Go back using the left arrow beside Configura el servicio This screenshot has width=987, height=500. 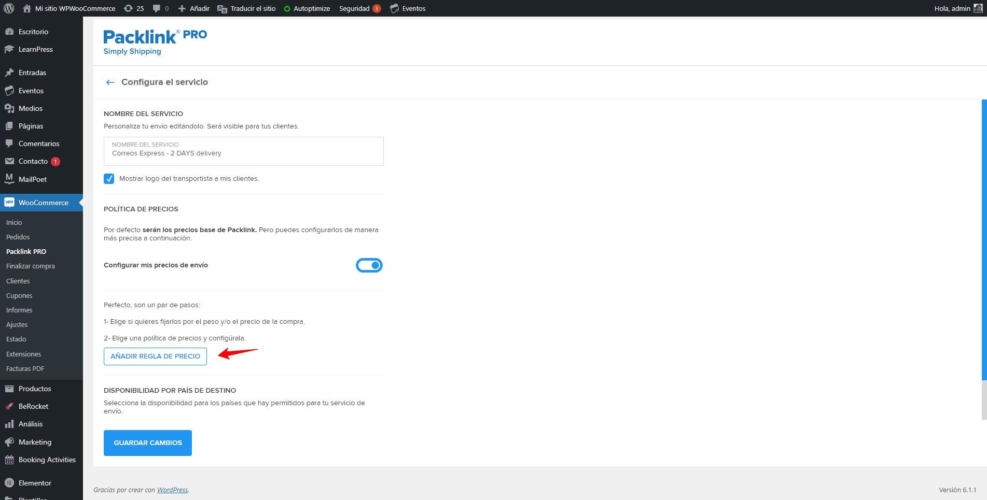[x=110, y=82]
